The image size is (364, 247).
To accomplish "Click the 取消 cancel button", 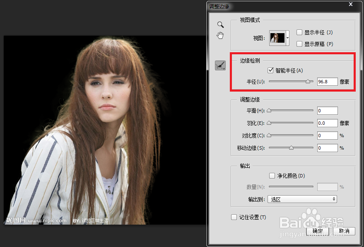I will 344,231.
